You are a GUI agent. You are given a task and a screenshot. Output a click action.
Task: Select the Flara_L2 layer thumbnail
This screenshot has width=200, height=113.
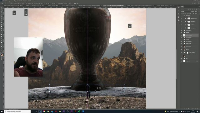click(x=184, y=49)
